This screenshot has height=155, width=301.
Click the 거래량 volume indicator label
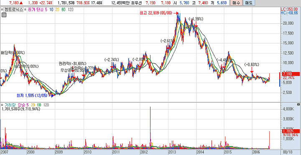point(10,105)
